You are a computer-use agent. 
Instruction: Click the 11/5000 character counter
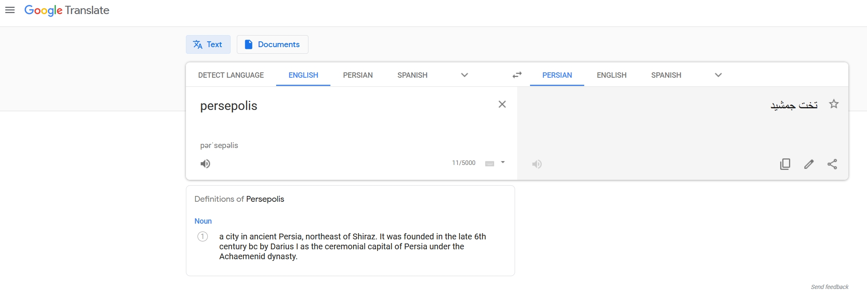pyautogui.click(x=464, y=163)
